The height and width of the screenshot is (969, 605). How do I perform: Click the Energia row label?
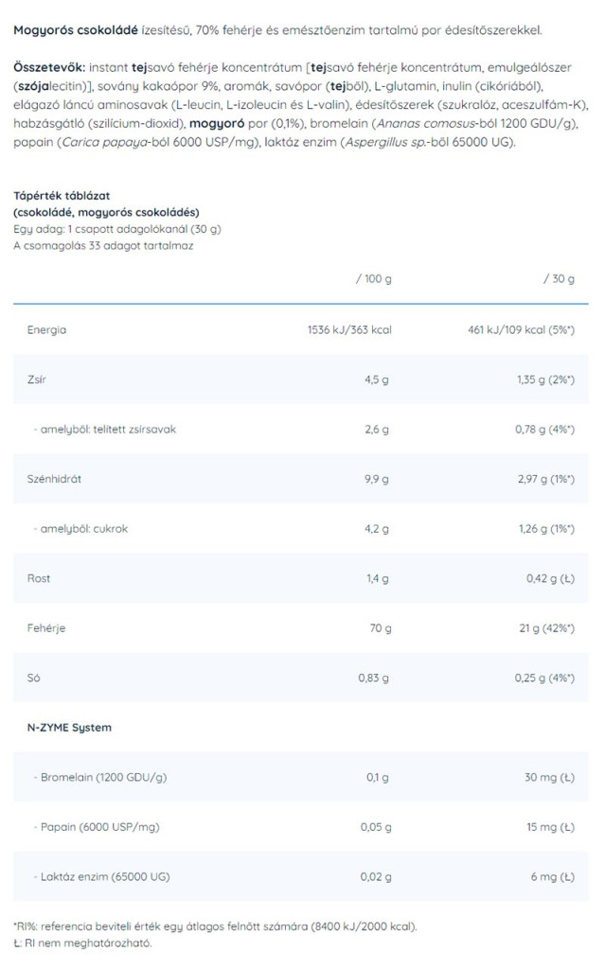(x=47, y=330)
